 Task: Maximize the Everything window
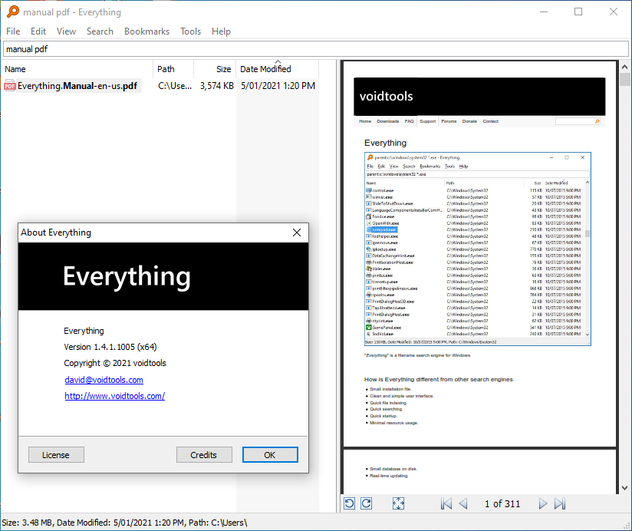click(x=578, y=12)
